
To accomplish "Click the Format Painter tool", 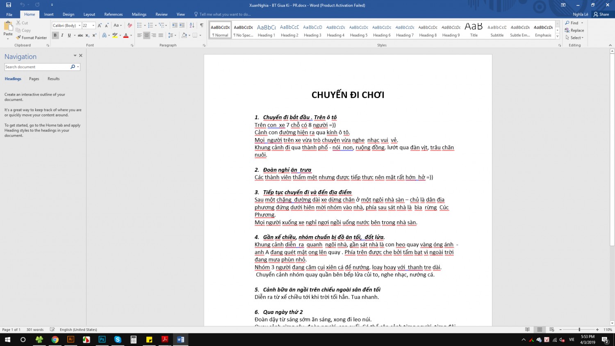I will (32, 38).
